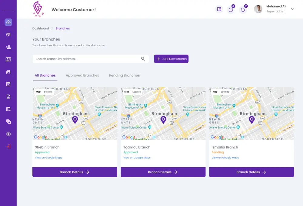Switch Tgamo3 Branch map to Satellite view

tap(136, 92)
